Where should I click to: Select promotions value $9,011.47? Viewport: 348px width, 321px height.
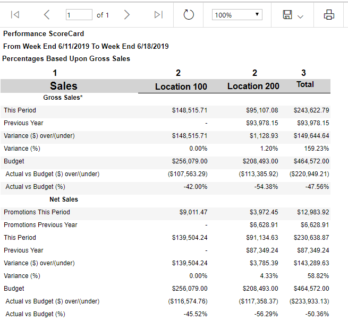click(193, 212)
